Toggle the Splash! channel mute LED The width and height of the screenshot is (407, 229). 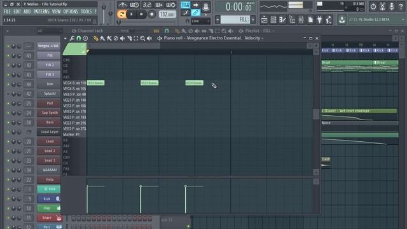pos(8,94)
